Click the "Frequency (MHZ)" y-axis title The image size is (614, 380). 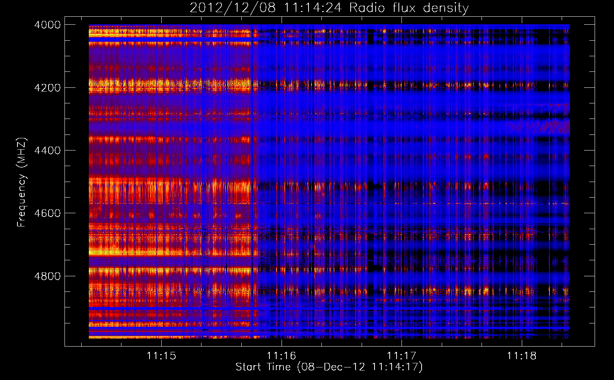tap(22, 182)
